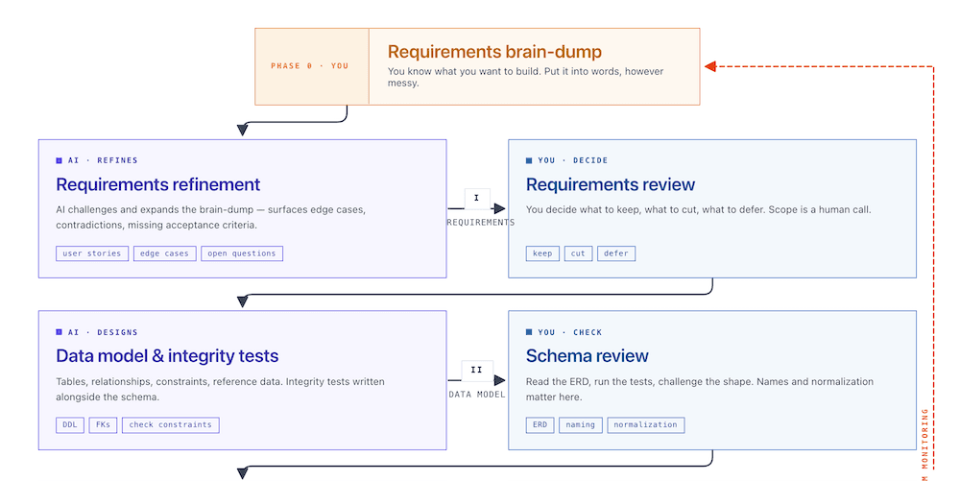Select the 'edge cases' tag
This screenshot has height=481, width=960.
pyautogui.click(x=164, y=253)
